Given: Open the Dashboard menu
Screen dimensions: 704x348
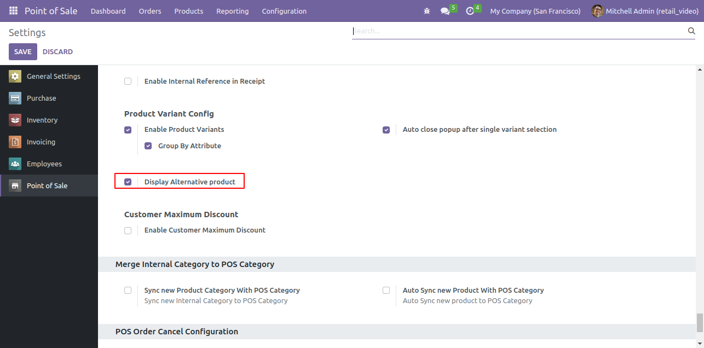Looking at the screenshot, I should (x=108, y=11).
